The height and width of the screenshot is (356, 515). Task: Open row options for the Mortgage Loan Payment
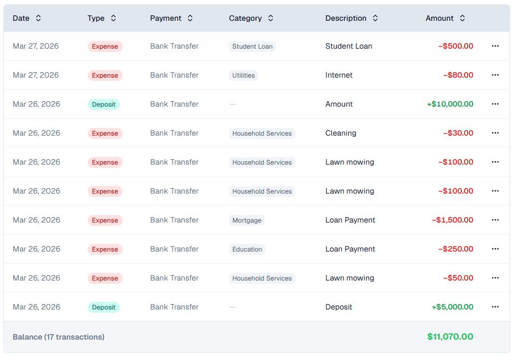click(495, 220)
